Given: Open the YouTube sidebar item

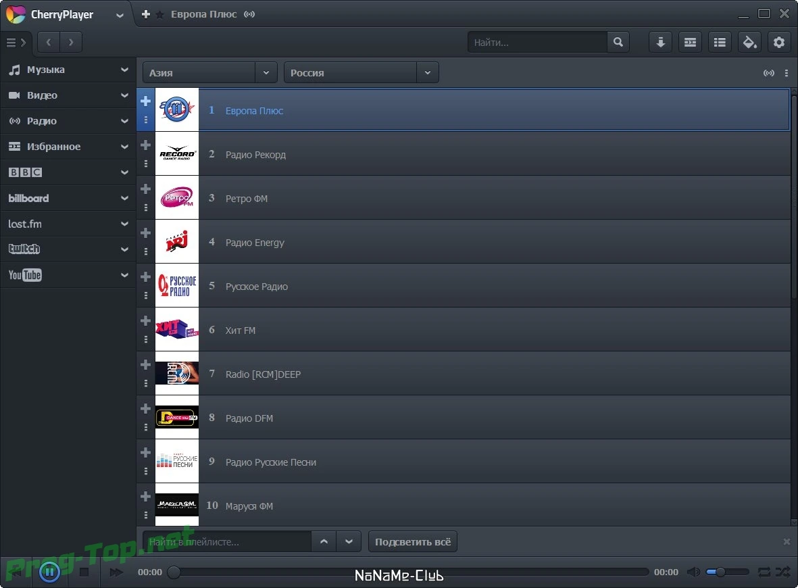Looking at the screenshot, I should pyautogui.click(x=68, y=276).
